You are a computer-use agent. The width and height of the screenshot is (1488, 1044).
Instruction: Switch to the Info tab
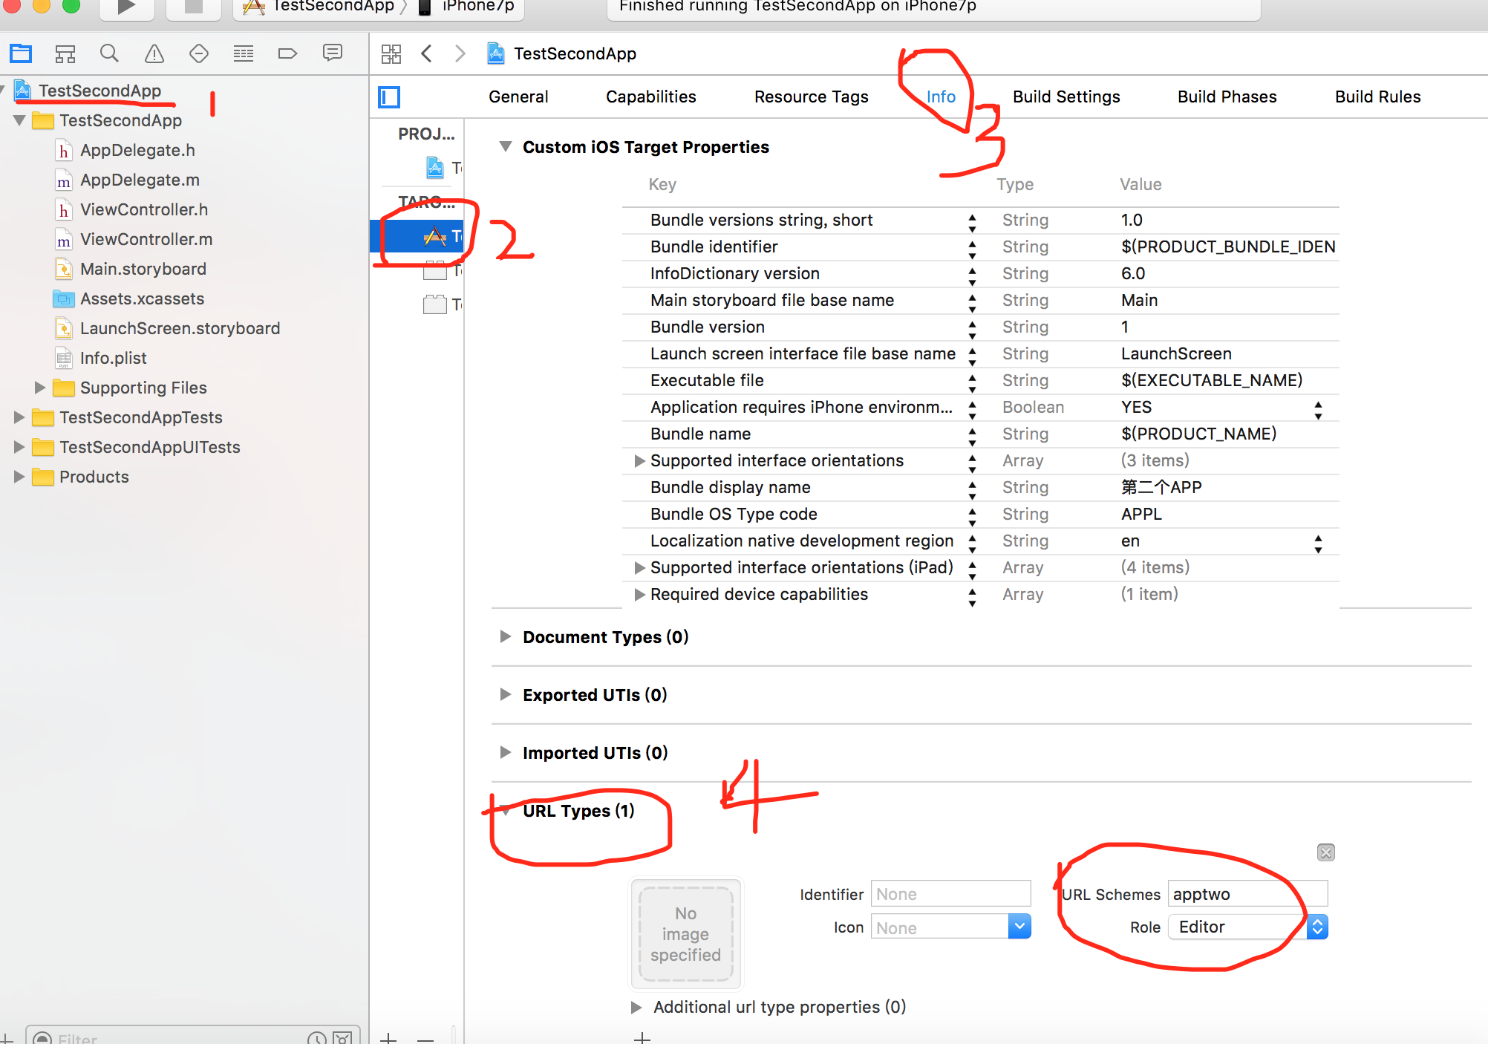[941, 97]
